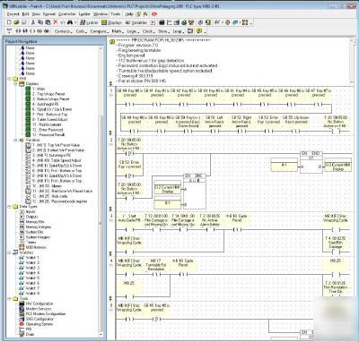Screen dimensions: 359x342
Task: Collapse the Variables node in tree
Action: (x=15, y=140)
